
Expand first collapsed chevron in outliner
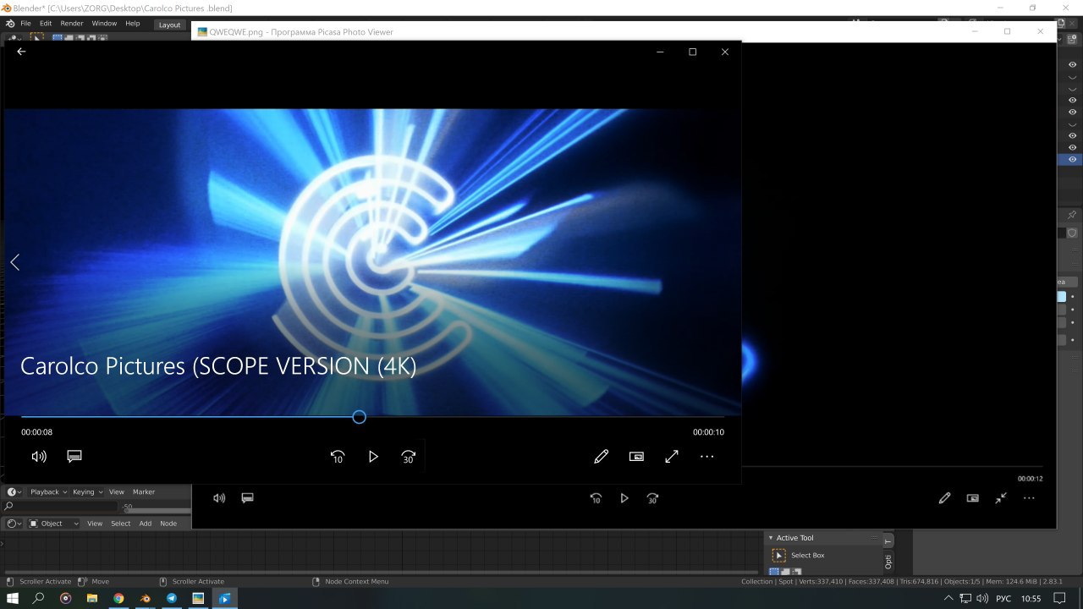pos(1072,77)
